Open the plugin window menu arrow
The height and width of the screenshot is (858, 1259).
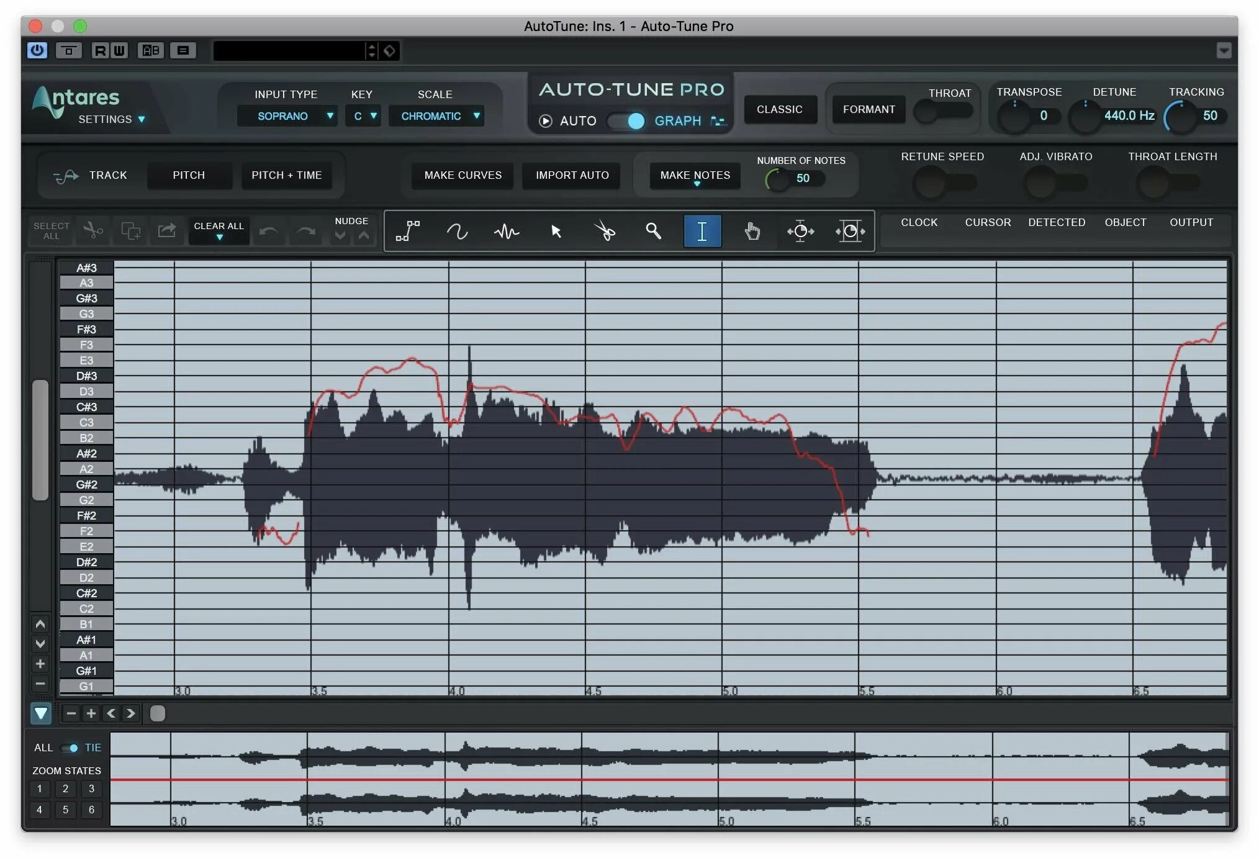[1224, 50]
